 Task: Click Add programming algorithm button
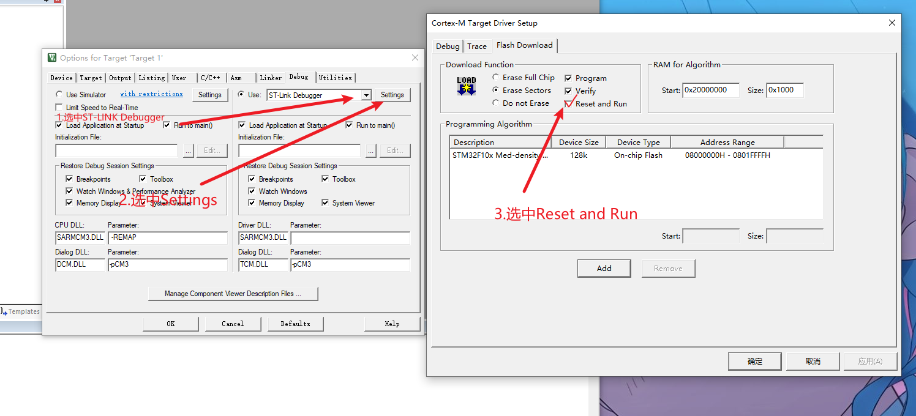coord(604,268)
